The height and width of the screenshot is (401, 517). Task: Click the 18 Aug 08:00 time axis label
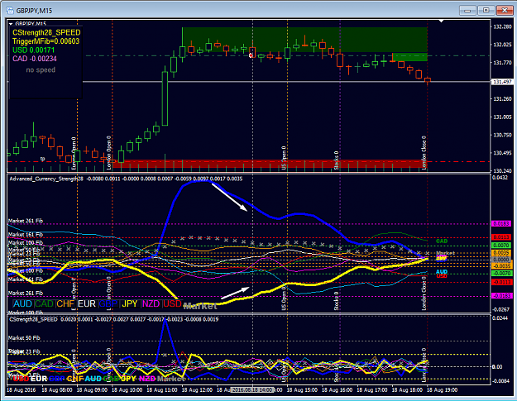coord(57,389)
